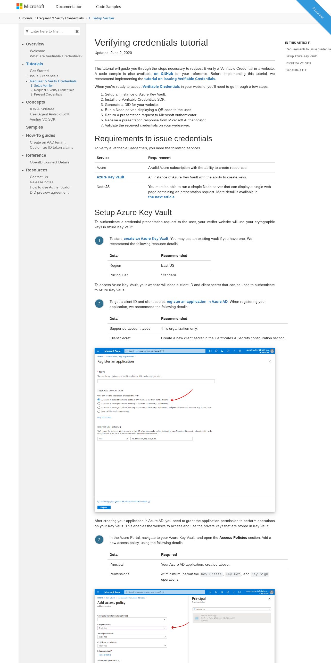Collapse the Resources section

click(23, 170)
